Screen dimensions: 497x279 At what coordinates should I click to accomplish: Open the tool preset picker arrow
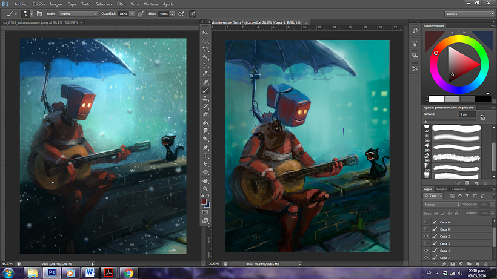click(16, 14)
